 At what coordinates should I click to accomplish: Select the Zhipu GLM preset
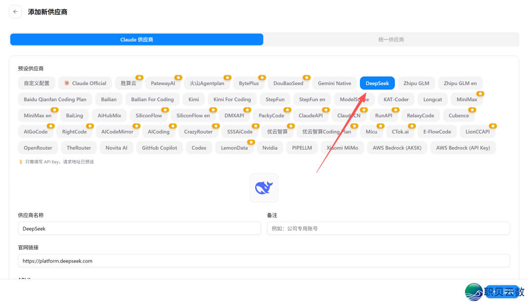[416, 83]
